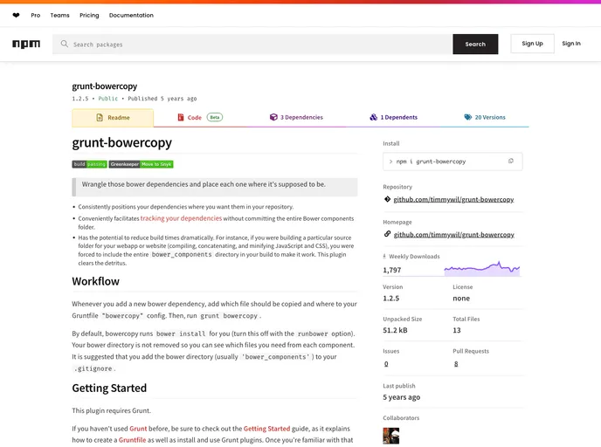Click the Beta label on Code tab

pos(215,117)
